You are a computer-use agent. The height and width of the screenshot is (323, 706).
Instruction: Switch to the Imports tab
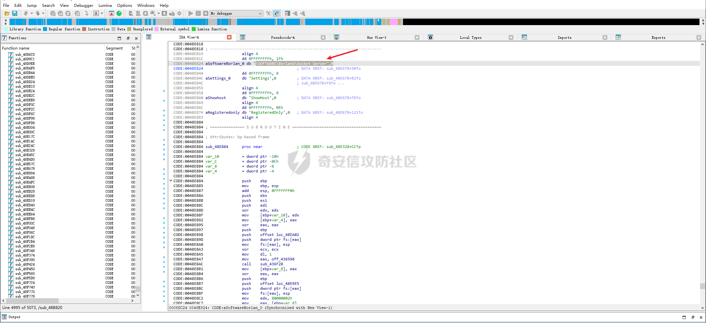(x=564, y=37)
